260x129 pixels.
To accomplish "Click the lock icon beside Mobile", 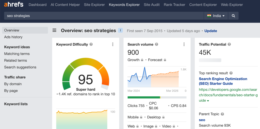I will click(x=141, y=117).
